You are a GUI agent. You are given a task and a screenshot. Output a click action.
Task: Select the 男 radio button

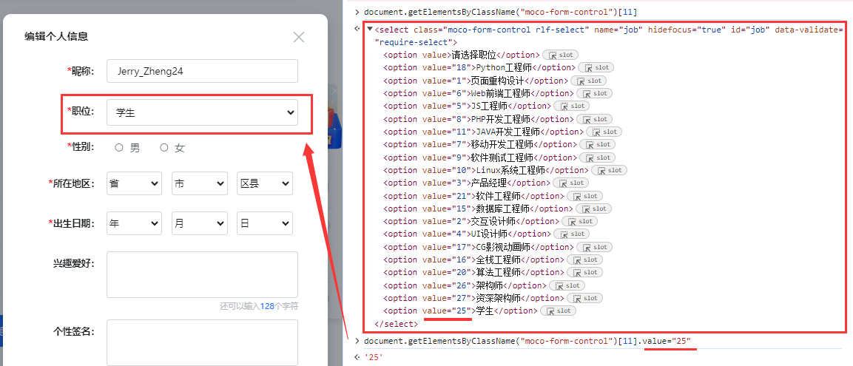(x=119, y=147)
